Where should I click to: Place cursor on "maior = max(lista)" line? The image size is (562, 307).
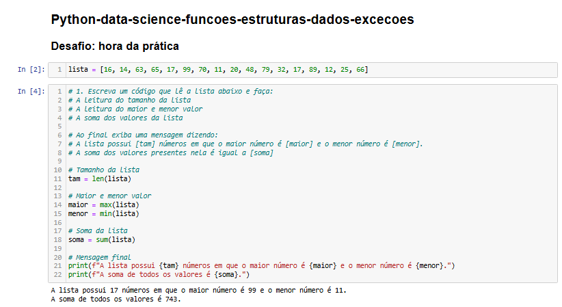103,205
